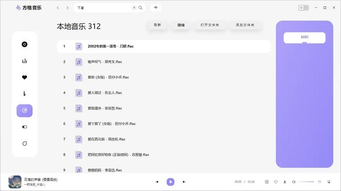Skip to the previous track
Image resolution: width=341 pixels, height=191 pixels.
coord(157,182)
